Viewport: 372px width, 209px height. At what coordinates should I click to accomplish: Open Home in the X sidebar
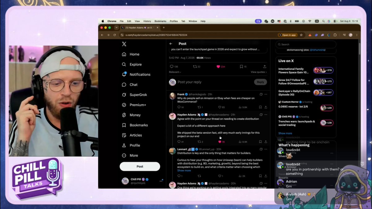pyautogui.click(x=131, y=54)
